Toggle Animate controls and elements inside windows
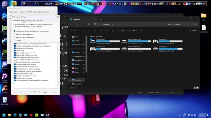 (x=15, y=44)
